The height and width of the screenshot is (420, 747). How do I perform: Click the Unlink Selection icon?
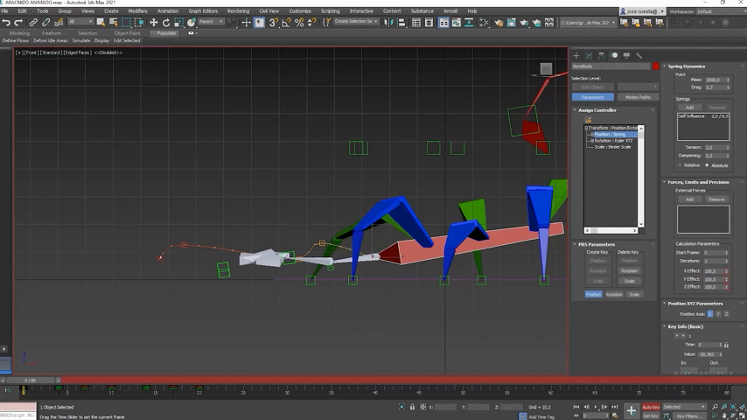point(45,23)
